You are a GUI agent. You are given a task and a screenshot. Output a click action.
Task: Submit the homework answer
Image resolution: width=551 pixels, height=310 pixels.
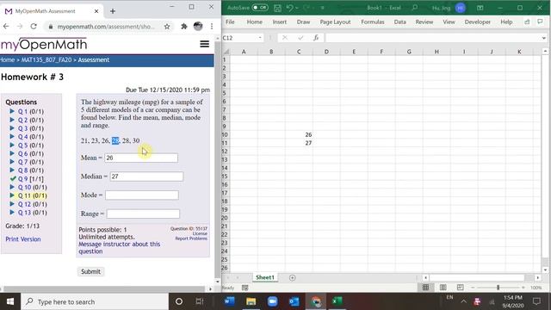[x=90, y=271]
